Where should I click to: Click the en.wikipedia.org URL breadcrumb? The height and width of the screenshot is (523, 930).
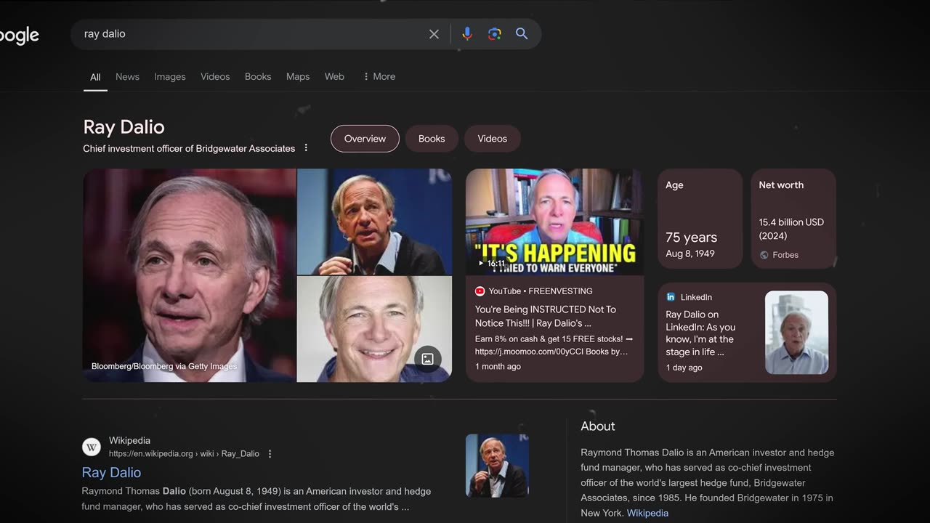click(x=184, y=454)
